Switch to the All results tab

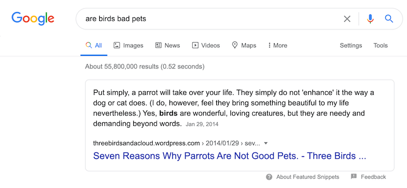94,46
